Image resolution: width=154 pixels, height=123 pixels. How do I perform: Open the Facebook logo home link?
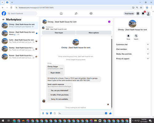click(4, 14)
